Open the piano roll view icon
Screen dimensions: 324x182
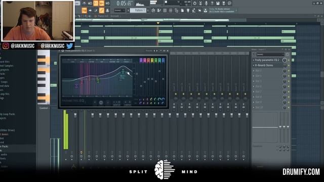159,10
